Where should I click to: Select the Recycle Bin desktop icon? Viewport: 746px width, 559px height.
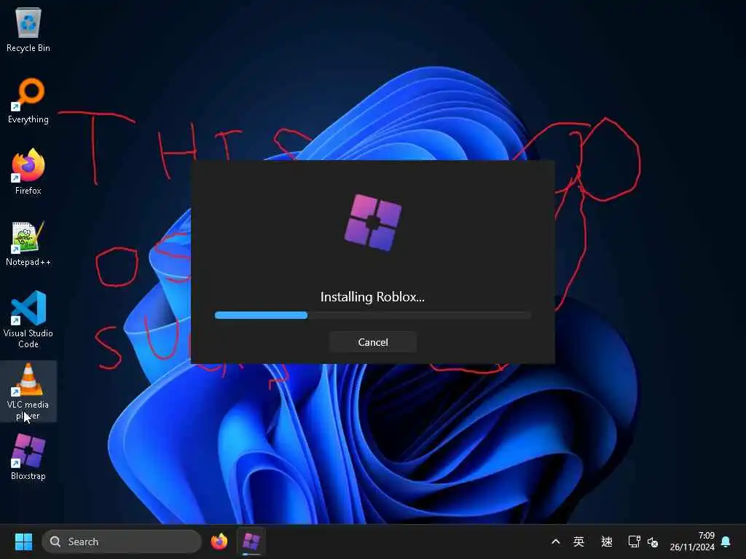coord(28,30)
